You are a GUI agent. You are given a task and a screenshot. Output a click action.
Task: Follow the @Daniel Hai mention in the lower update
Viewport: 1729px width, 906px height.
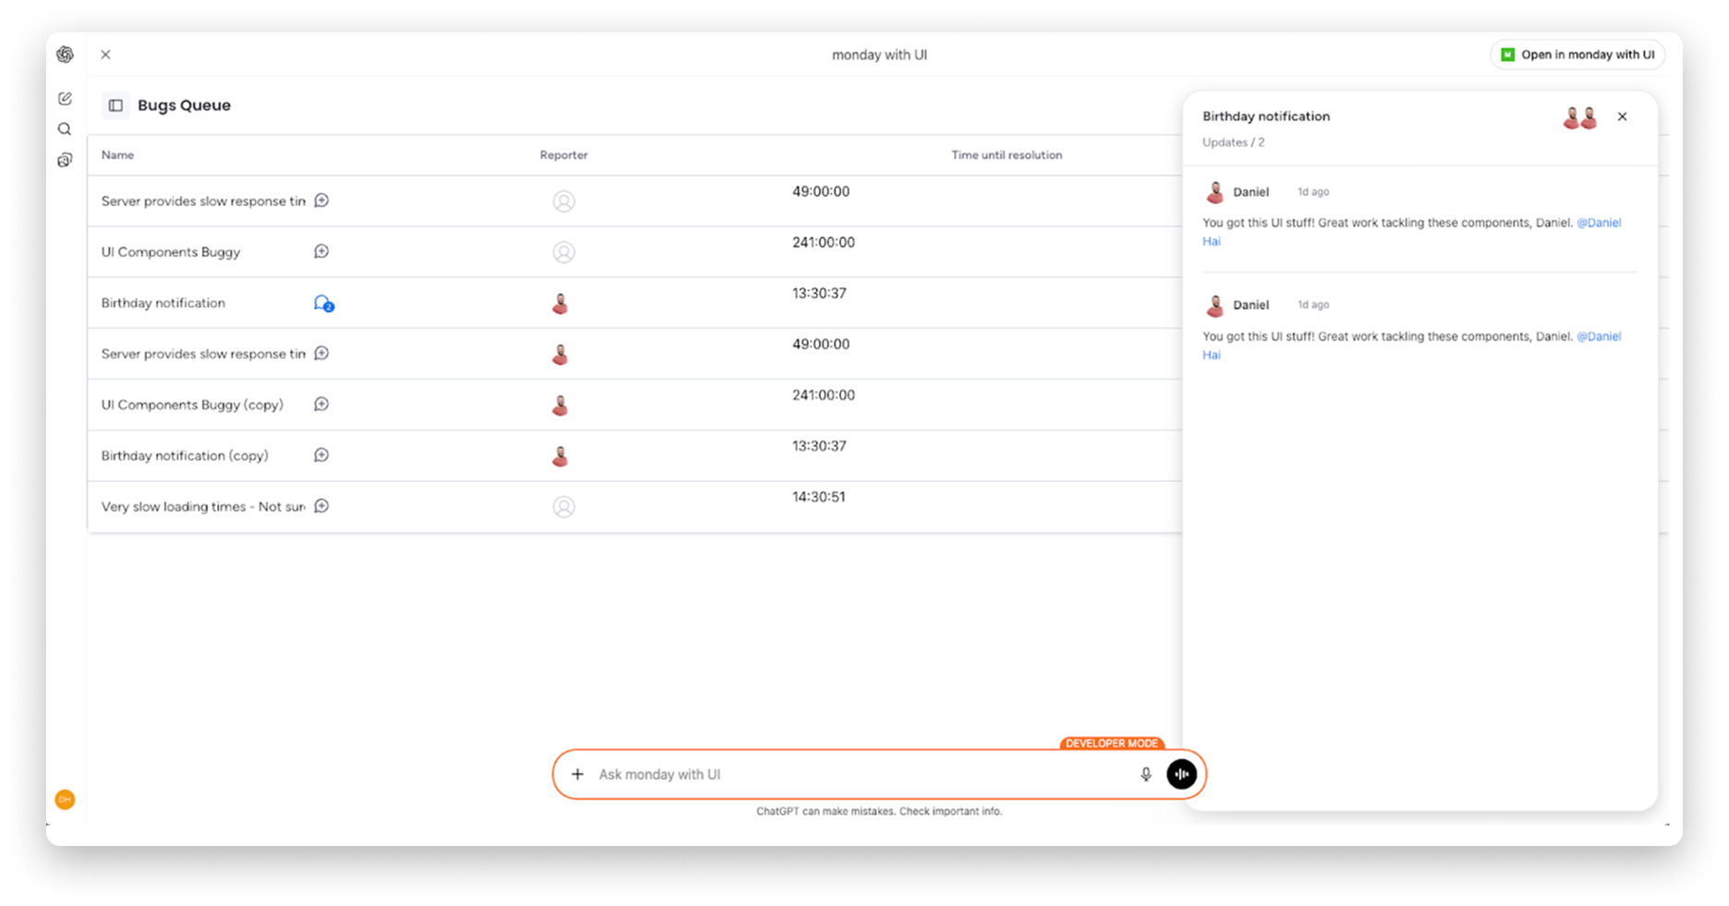pos(1599,336)
